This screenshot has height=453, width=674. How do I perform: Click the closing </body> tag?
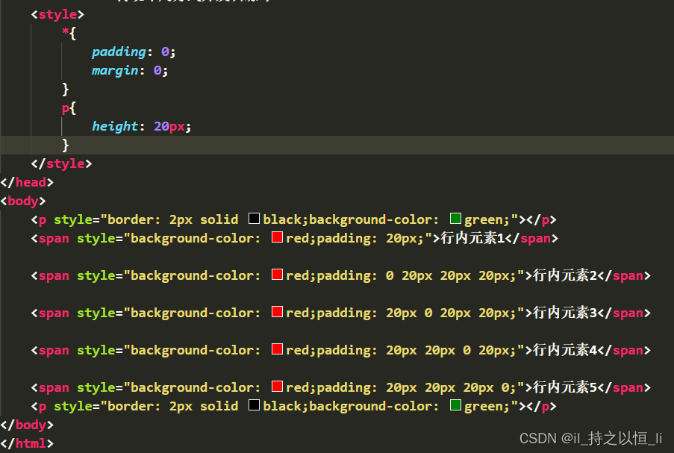[27, 425]
